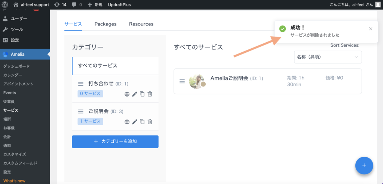Duplicate the ご説明会 category
Screen dimensions: 383x184
[142, 122]
